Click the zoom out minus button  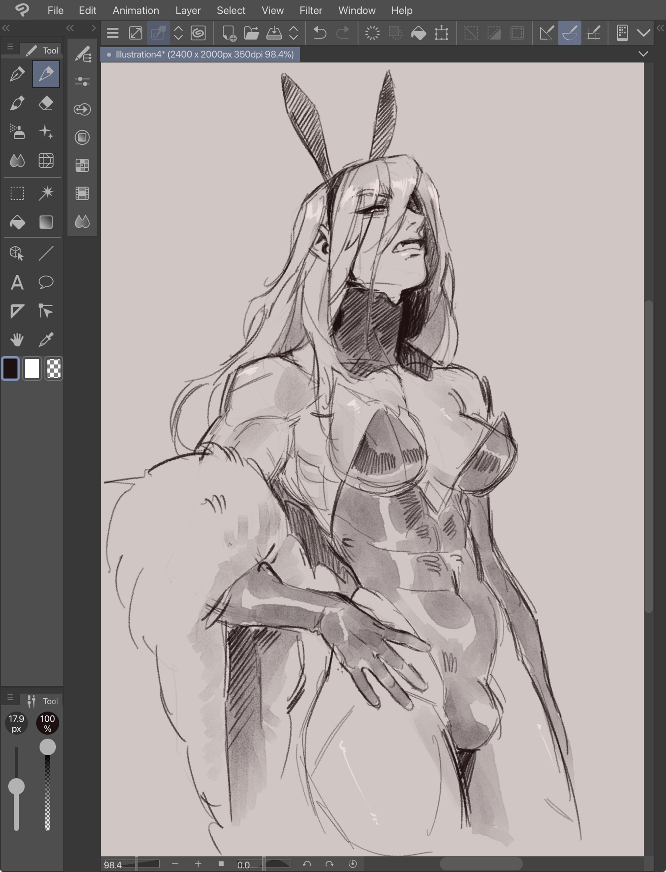click(175, 864)
